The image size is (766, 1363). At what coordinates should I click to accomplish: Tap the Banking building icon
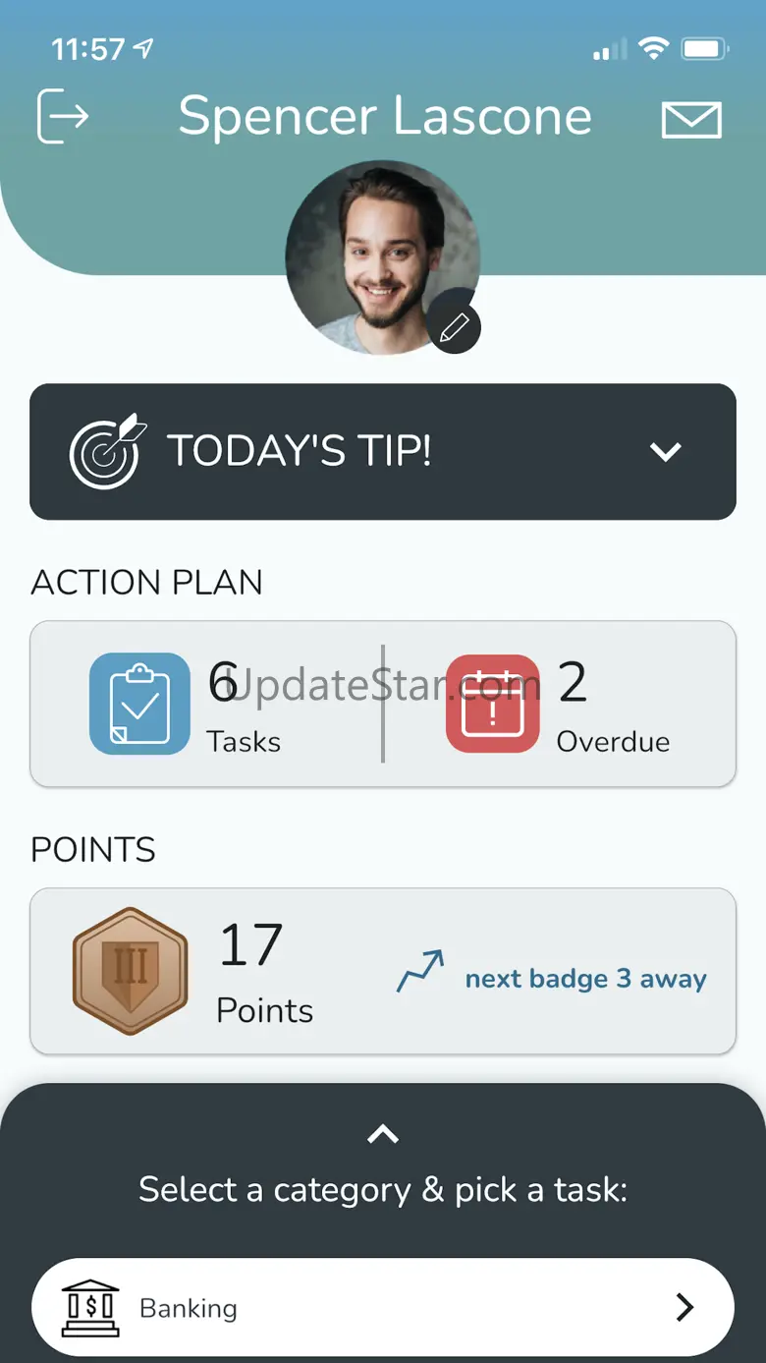(90, 1308)
